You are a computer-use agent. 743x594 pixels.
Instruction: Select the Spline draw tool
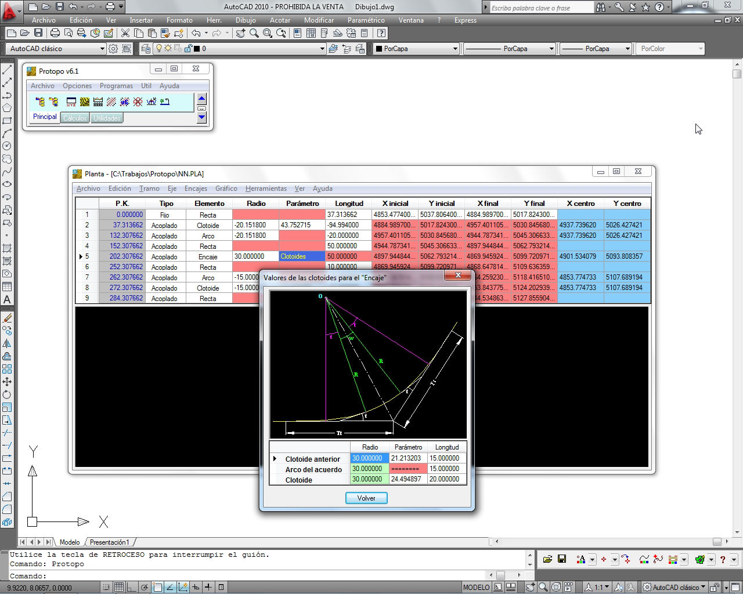[7, 172]
